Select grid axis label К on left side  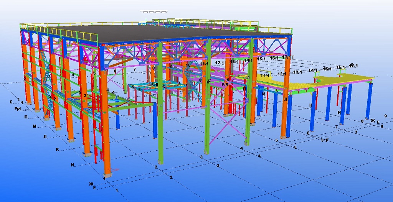click(x=57, y=150)
